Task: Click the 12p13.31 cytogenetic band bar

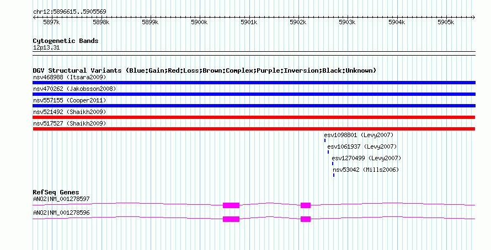Action: click(254, 53)
